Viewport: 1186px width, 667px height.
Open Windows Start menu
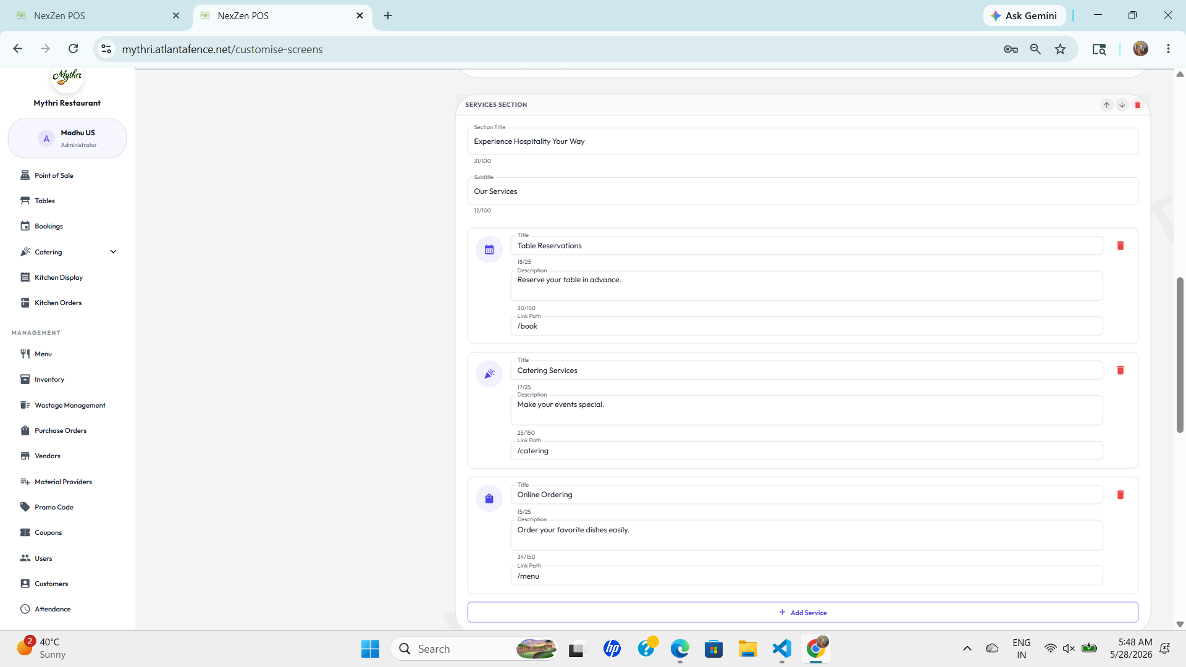[x=370, y=648]
